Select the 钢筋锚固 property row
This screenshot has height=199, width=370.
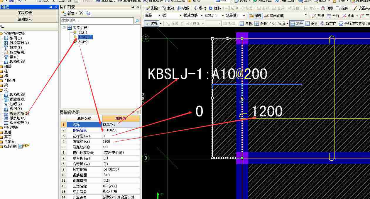pyautogui.click(x=100, y=175)
